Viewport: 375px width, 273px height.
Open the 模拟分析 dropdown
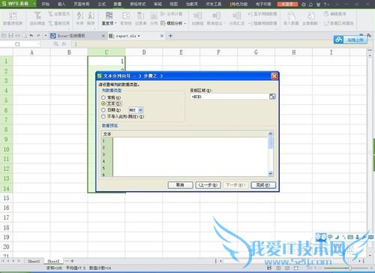[173, 23]
